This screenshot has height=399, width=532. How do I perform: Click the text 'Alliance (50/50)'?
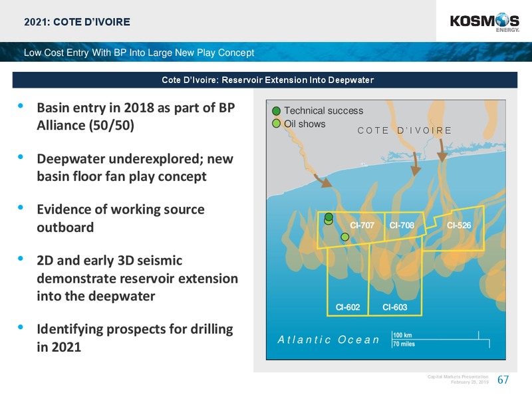click(x=86, y=126)
